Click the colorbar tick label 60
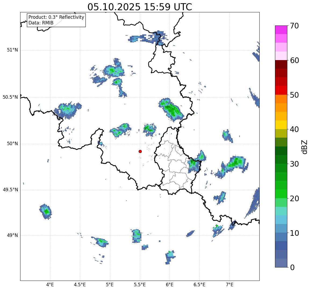Image resolution: width=311 pixels, height=290 pixels. tap(294, 60)
